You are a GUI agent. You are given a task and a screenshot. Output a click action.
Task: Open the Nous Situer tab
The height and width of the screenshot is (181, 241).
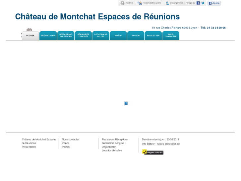(x=153, y=36)
